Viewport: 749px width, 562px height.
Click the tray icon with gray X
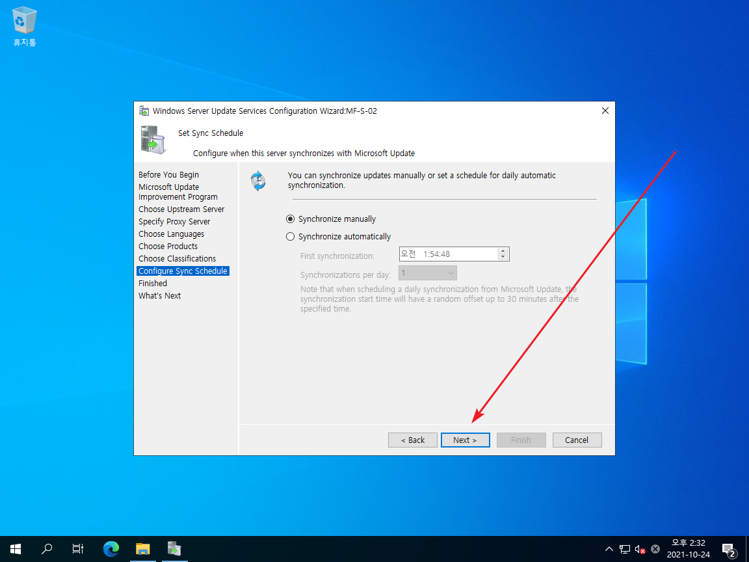coord(655,549)
